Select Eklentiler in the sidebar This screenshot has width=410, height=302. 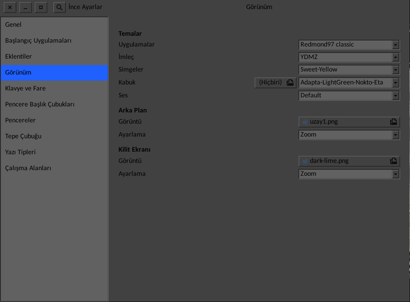pyautogui.click(x=54, y=56)
